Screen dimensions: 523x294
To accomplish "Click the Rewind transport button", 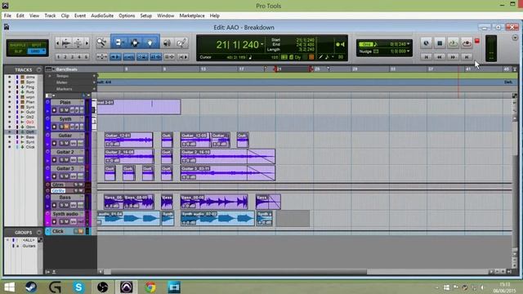I will (x=440, y=57).
